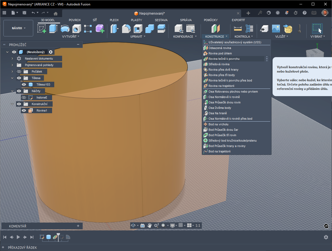Click the Revolve tool icon

pyautogui.click(x=65, y=28)
